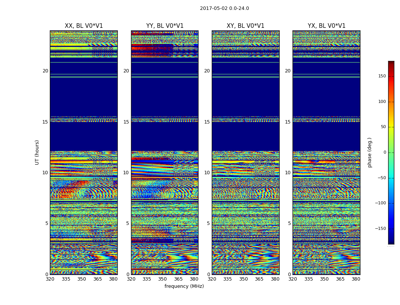Click the phase colorbar gradient
The width and height of the screenshot is (400, 305).
pyautogui.click(x=391, y=152)
